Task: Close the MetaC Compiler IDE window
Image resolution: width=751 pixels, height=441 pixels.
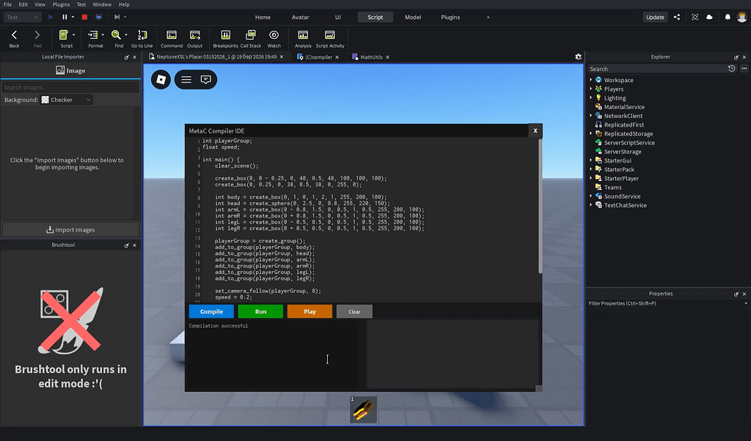Action: click(535, 130)
